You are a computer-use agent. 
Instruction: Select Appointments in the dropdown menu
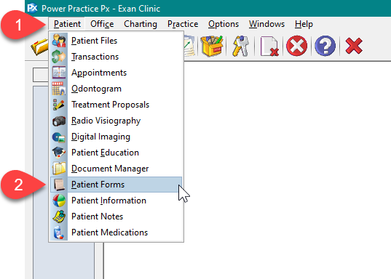point(116,73)
